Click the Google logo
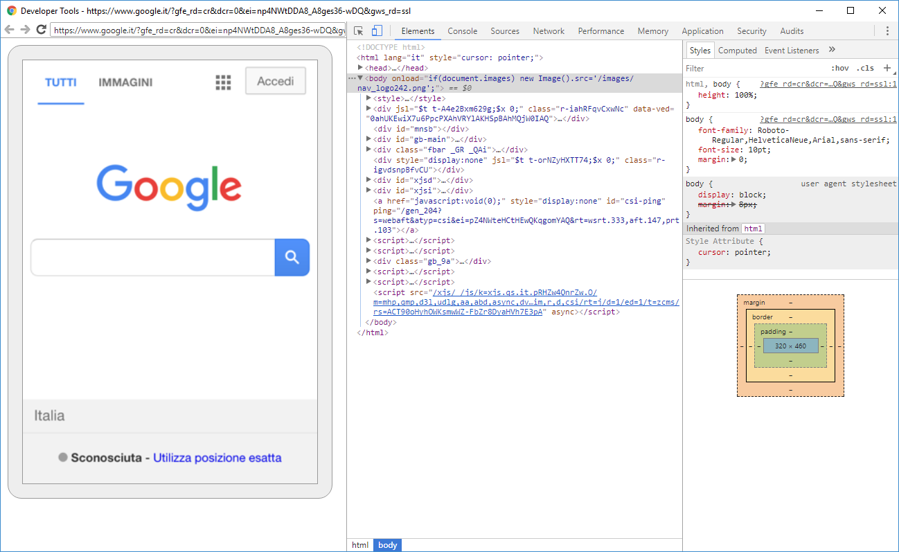The width and height of the screenshot is (899, 552). click(x=170, y=188)
